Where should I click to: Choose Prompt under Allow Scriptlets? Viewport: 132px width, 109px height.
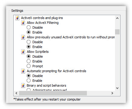pos(29,66)
